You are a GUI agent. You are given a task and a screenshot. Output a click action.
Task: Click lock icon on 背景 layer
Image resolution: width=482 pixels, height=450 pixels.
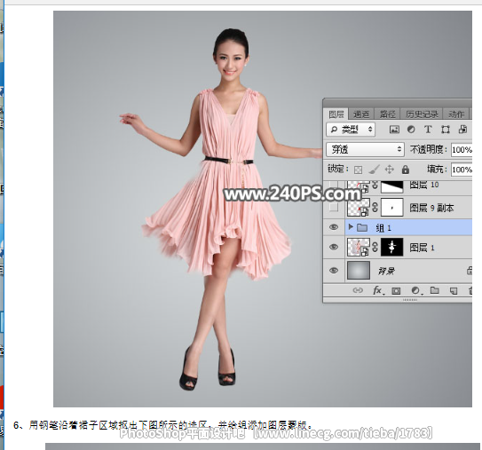tap(470, 271)
